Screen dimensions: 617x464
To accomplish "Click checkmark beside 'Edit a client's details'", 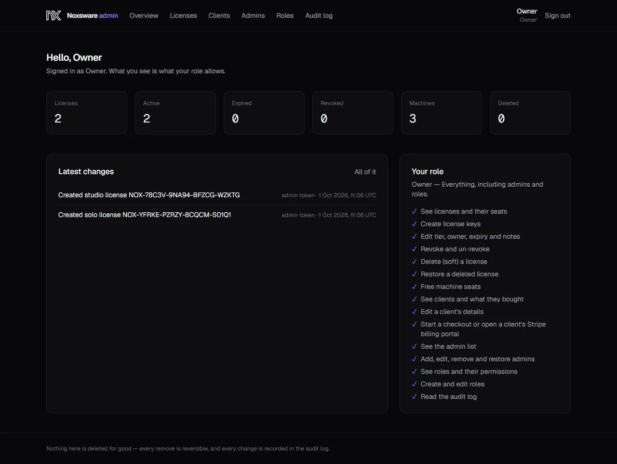I will pos(414,312).
